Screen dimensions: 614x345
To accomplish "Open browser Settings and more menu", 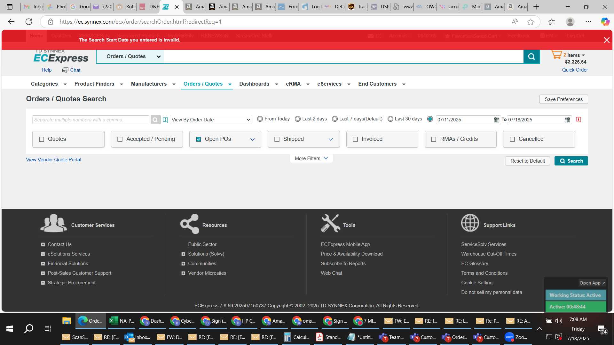I will (x=588, y=22).
